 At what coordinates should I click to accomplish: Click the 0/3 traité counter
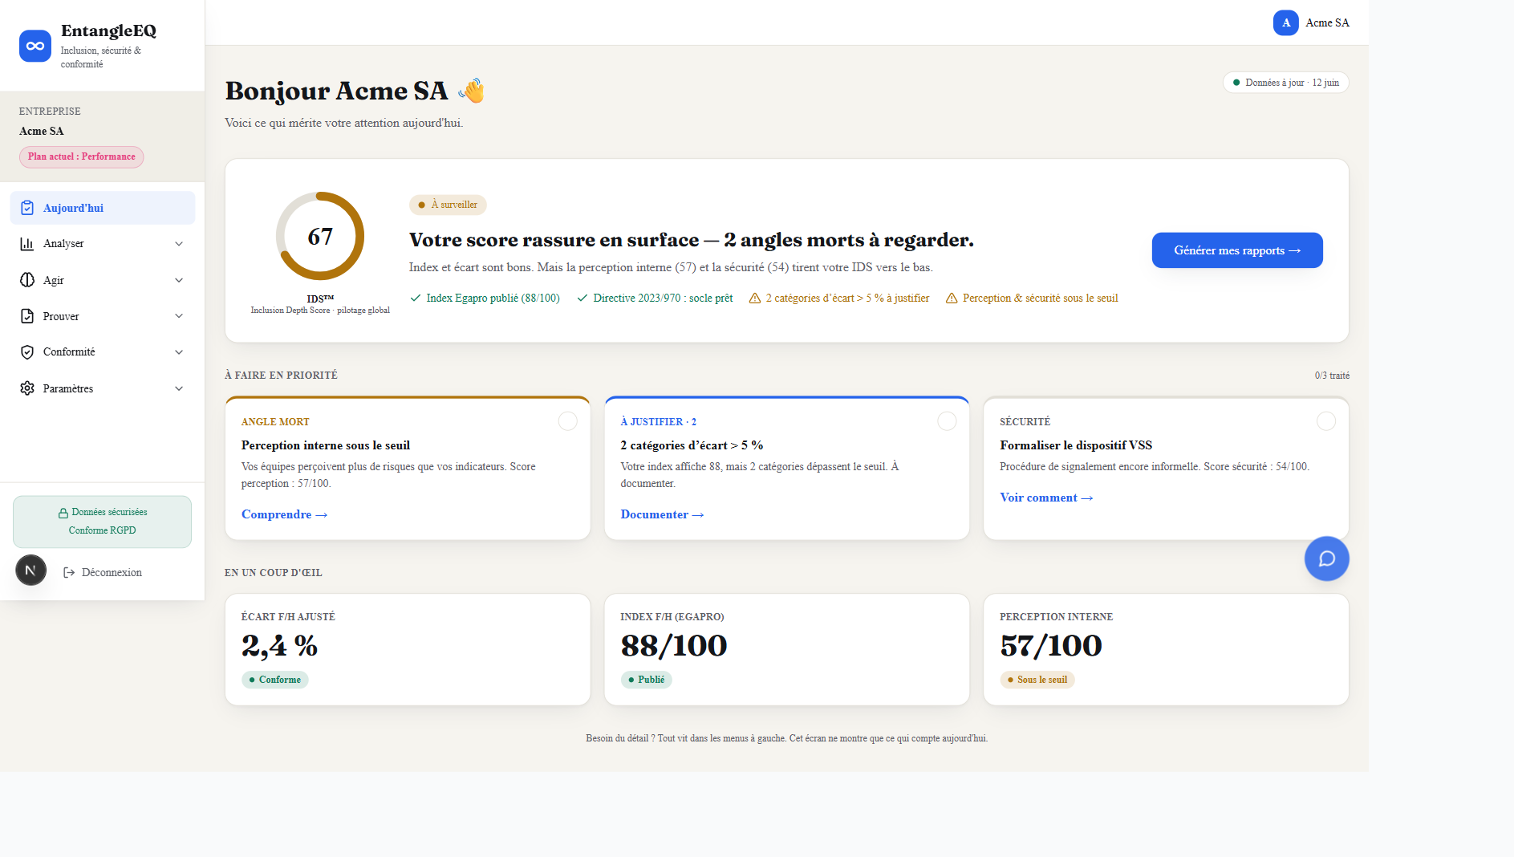tap(1332, 376)
